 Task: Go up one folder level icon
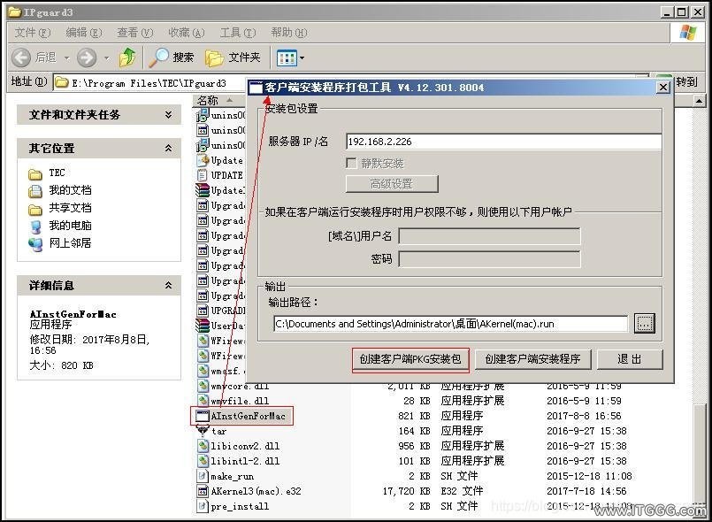pos(127,58)
